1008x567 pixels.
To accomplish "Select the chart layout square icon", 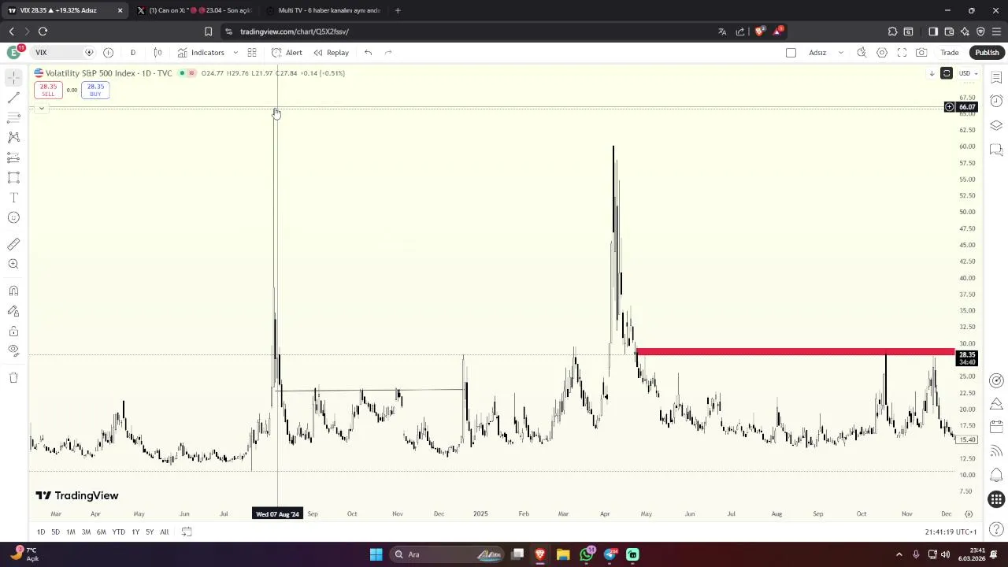I will [x=791, y=53].
